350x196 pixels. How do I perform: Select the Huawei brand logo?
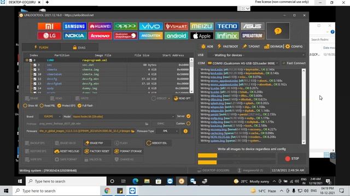pyautogui.click(x=100, y=26)
